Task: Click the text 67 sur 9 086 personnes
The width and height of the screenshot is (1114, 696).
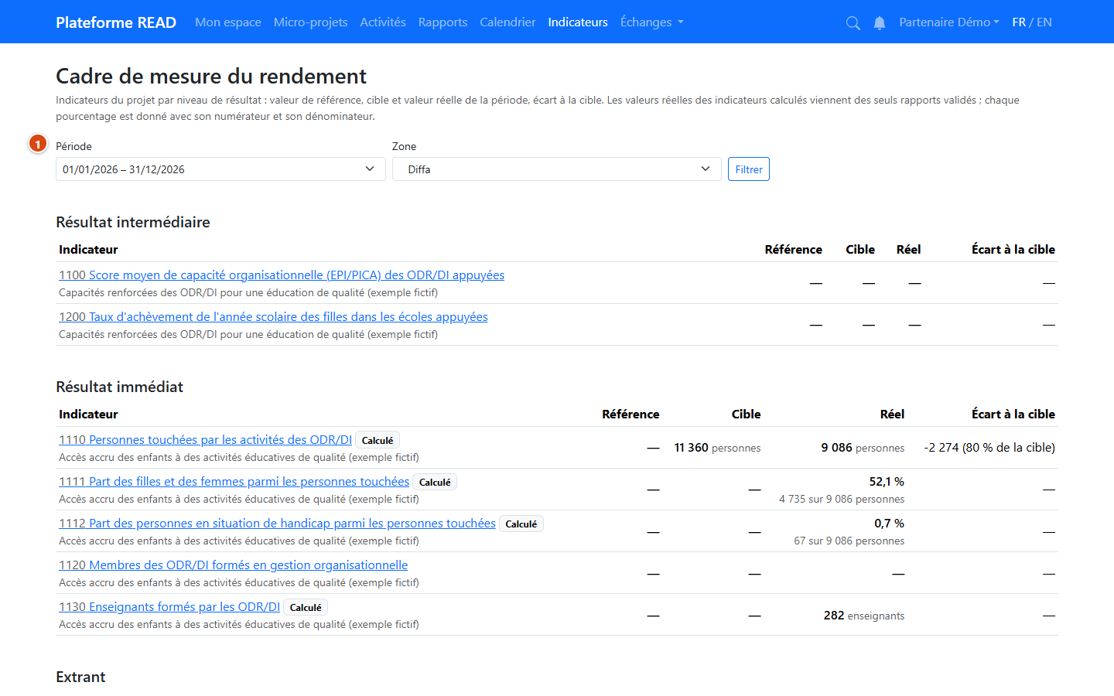Action: pyautogui.click(x=849, y=541)
